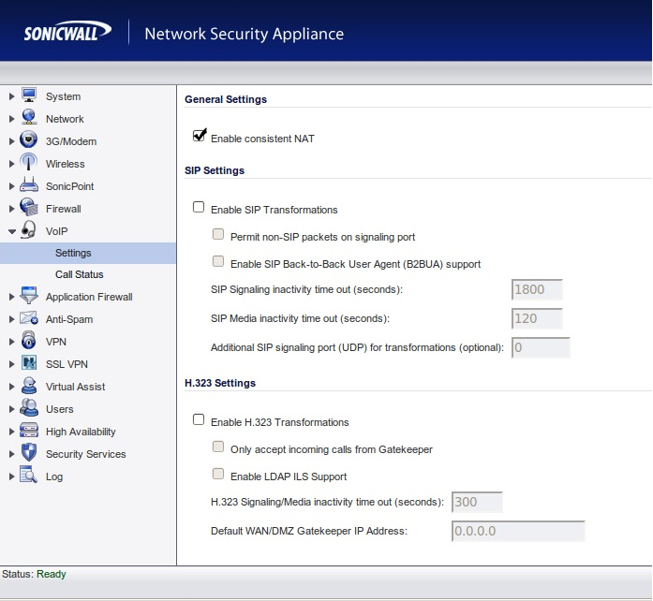This screenshot has height=601, width=653.
Task: Open the Call Status page
Action: point(79,274)
